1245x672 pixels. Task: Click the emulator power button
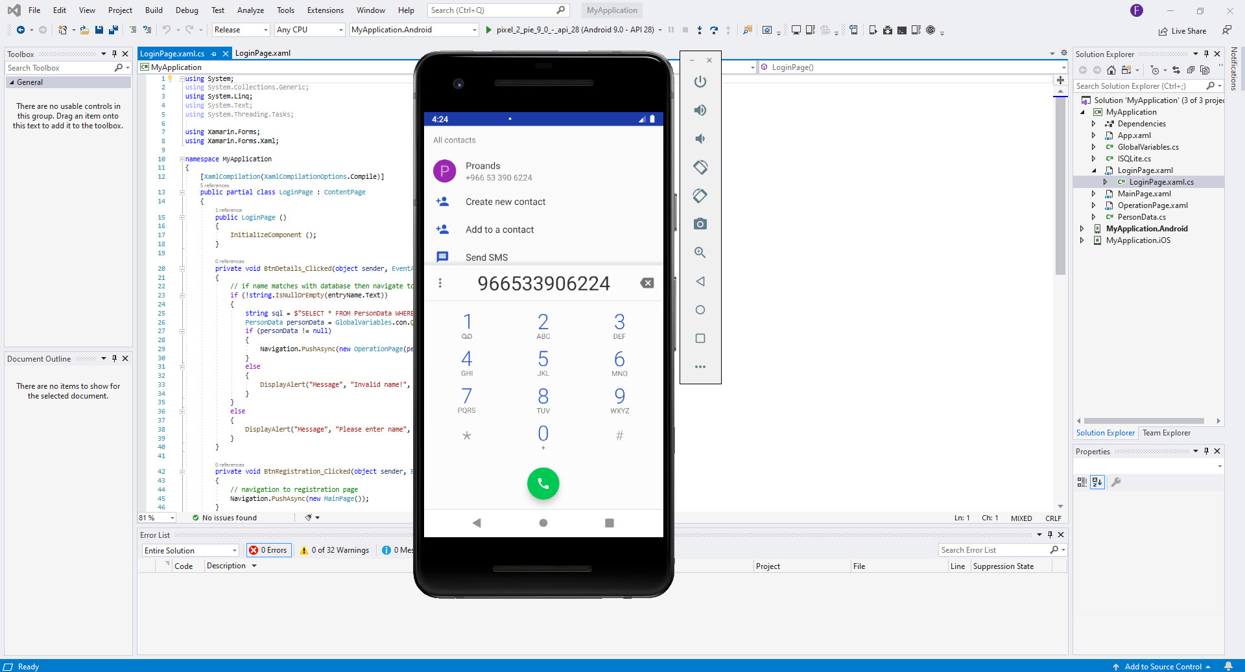click(x=700, y=82)
